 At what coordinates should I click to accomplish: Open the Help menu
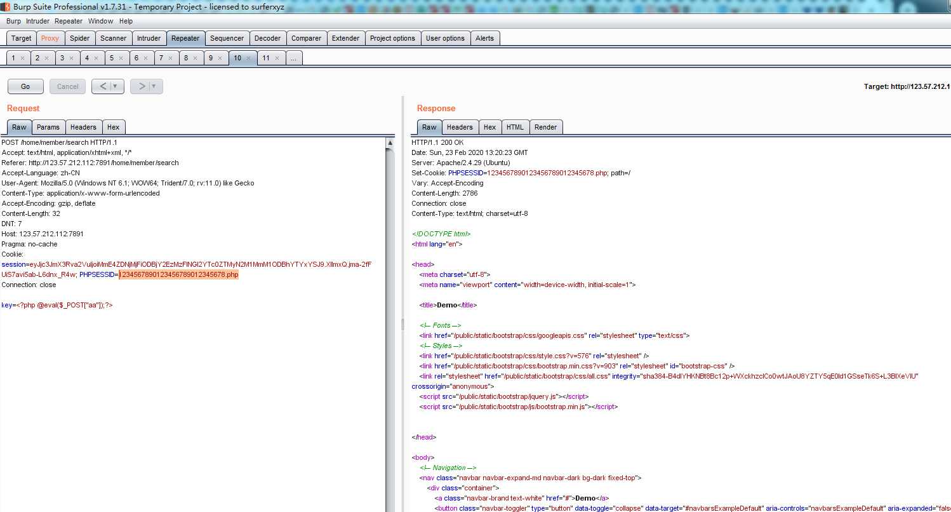[x=126, y=21]
